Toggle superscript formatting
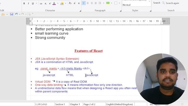This screenshot has width=188, height=106. click(50, 4)
